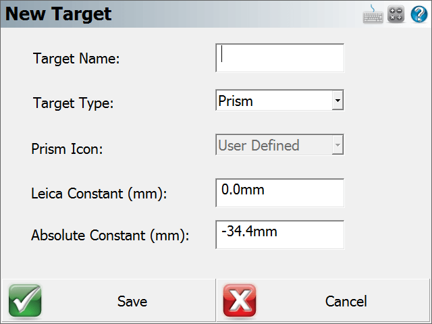The width and height of the screenshot is (432, 324).
Task: Click the Absolute Constant (mm) label
Action: [x=110, y=236]
